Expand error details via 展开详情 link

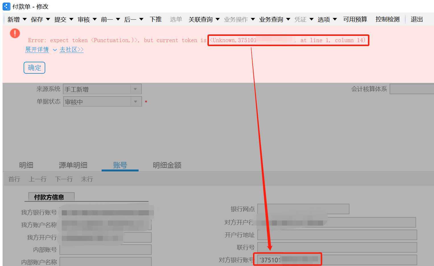click(x=37, y=50)
